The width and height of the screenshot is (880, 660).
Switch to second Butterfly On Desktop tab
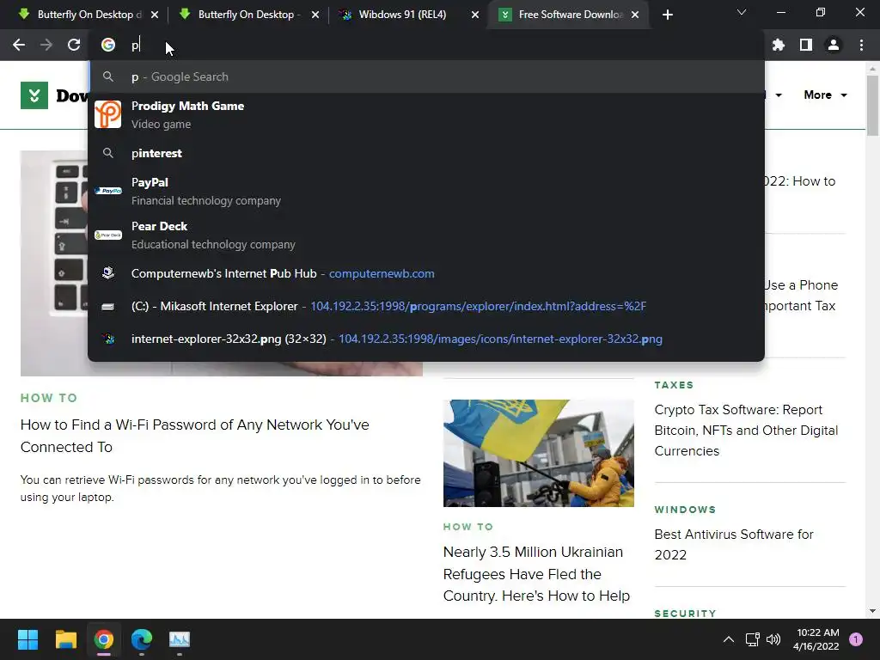tap(248, 15)
